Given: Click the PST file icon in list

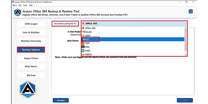Looking at the screenshot, I should coord(83,39).
